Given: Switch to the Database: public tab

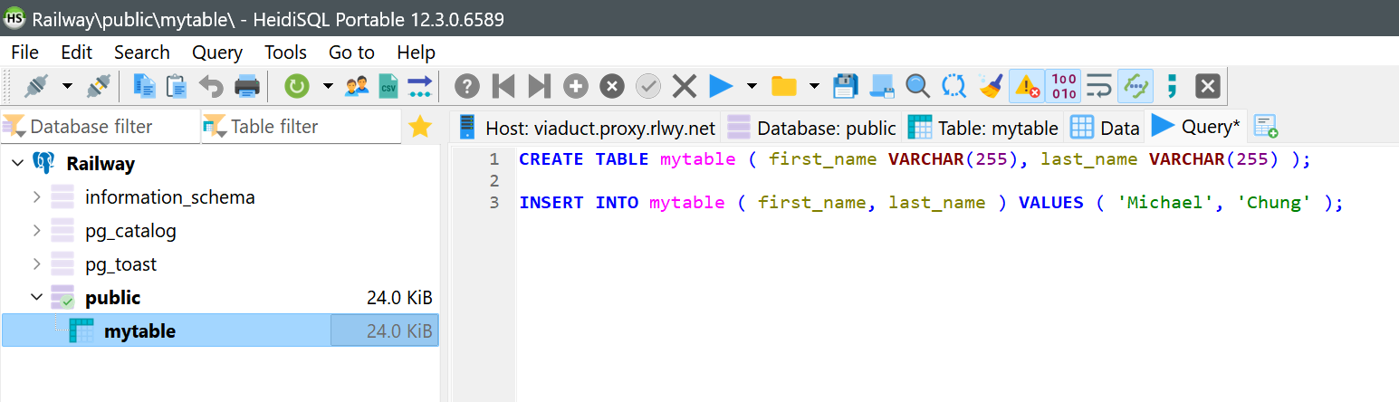Looking at the screenshot, I should (811, 128).
